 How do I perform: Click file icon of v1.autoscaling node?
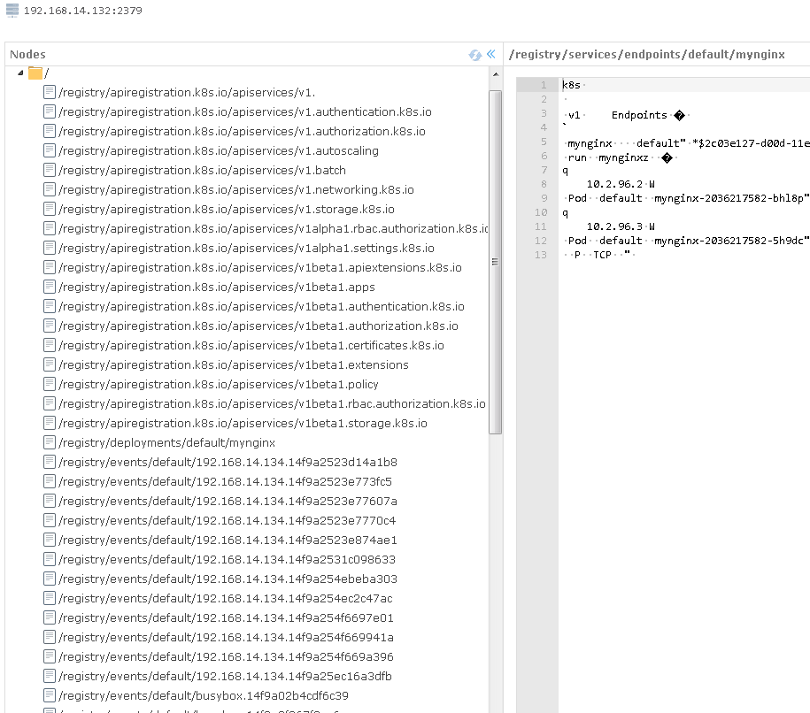[49, 150]
